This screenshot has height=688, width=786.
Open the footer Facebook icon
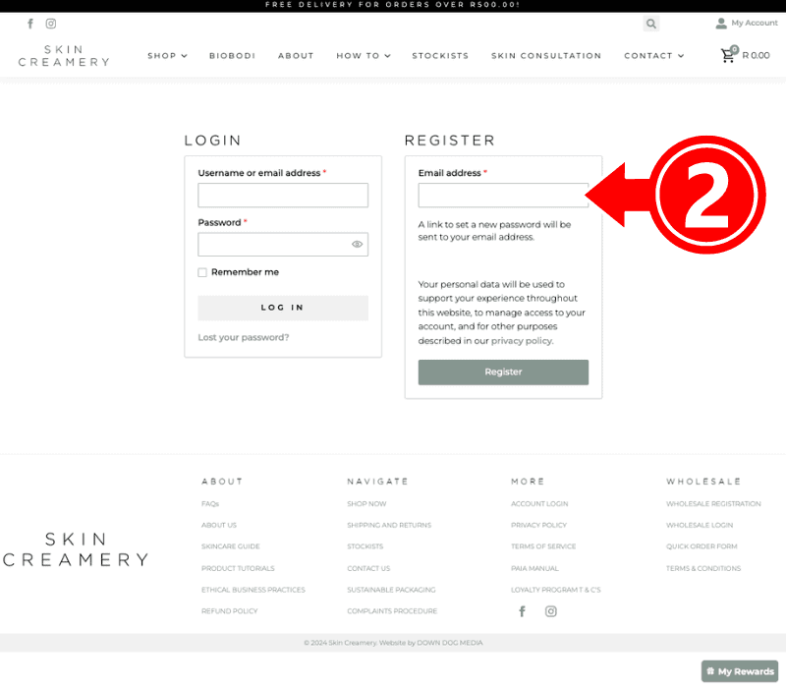tap(523, 611)
